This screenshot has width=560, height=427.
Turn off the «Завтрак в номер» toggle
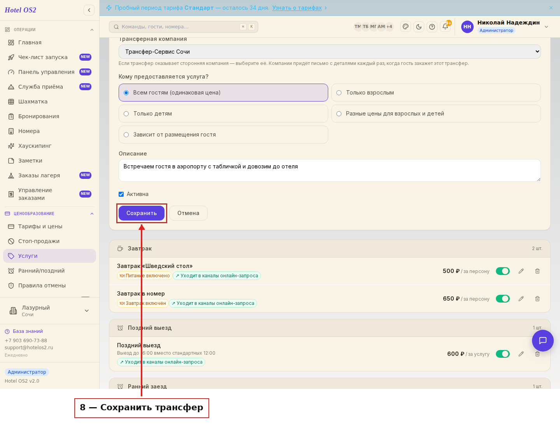pos(502,299)
